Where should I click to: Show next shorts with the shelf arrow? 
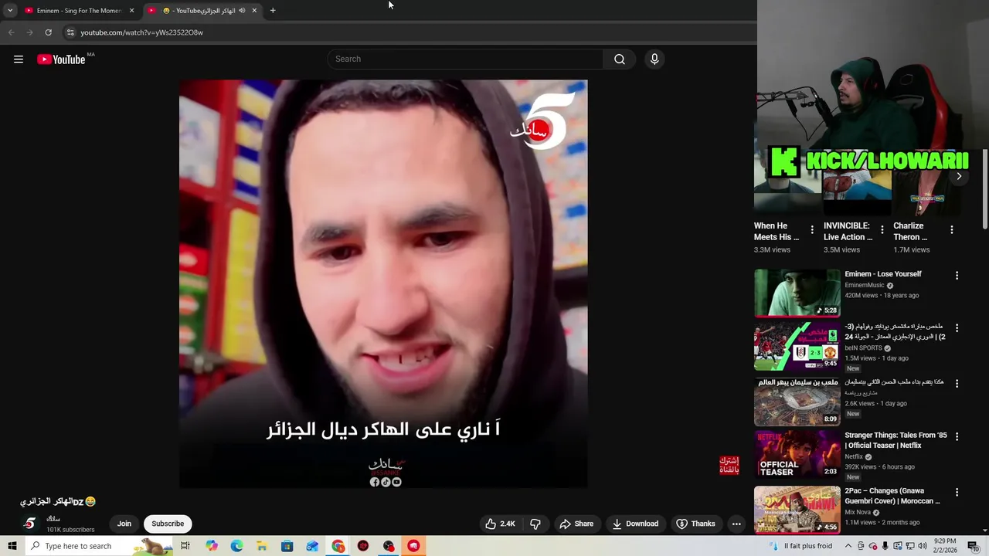point(959,176)
